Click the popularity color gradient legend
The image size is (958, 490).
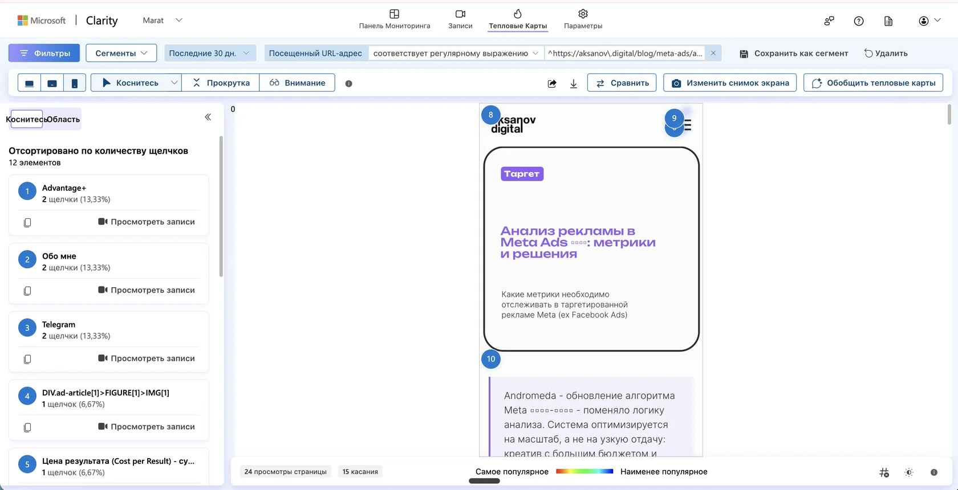pyautogui.click(x=584, y=471)
